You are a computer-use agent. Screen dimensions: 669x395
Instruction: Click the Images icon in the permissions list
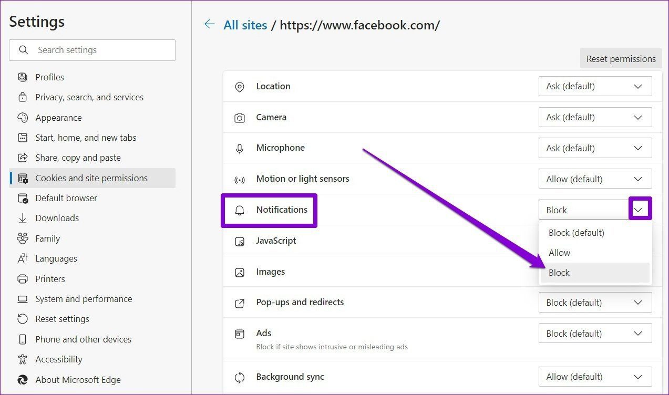click(x=240, y=272)
